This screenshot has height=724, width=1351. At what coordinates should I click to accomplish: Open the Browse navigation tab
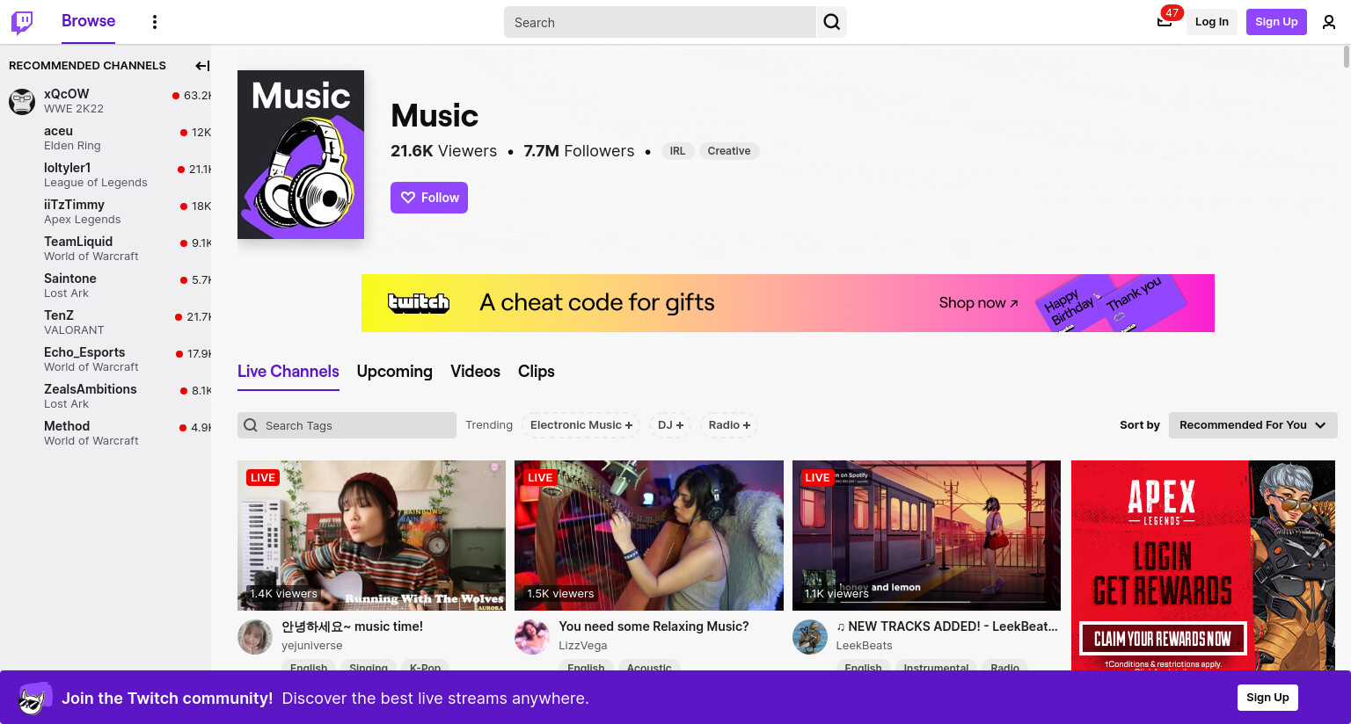88,21
